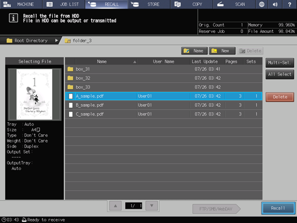297x223 pixels.
Task: Open the globe network icon
Action: (261, 4)
